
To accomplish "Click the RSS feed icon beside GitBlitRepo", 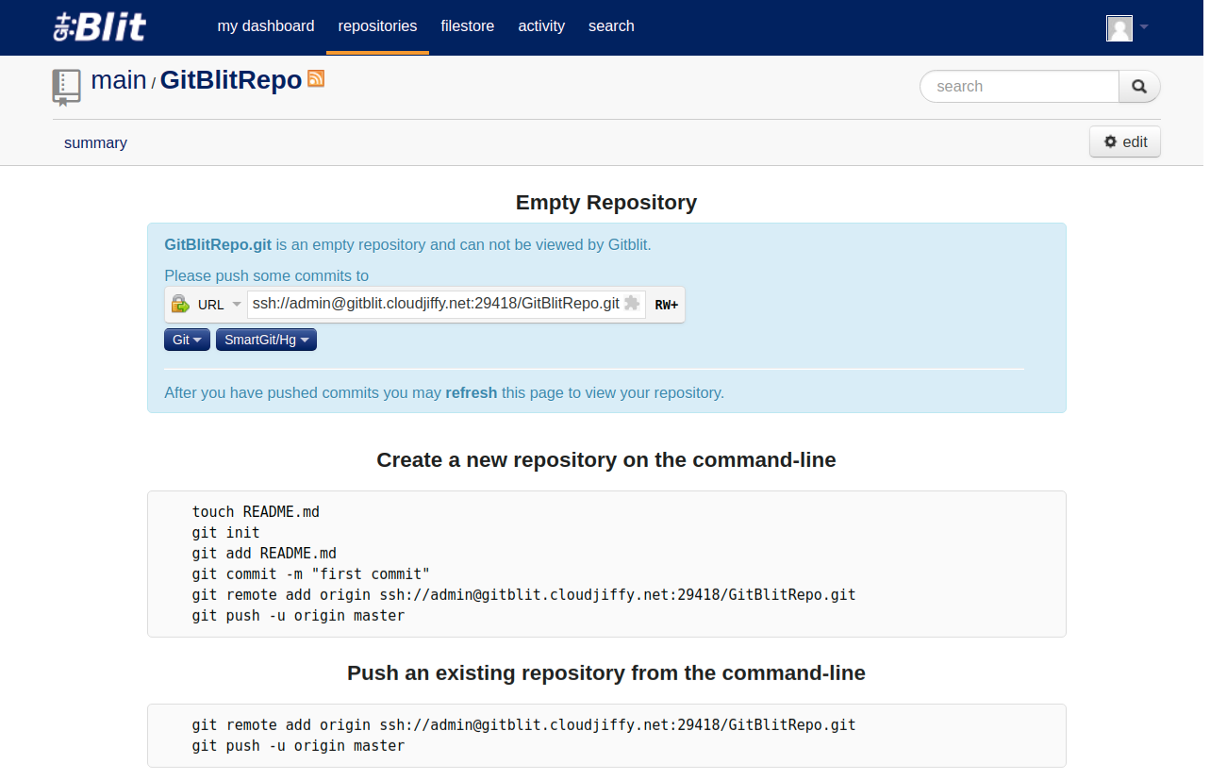I will 316,78.
